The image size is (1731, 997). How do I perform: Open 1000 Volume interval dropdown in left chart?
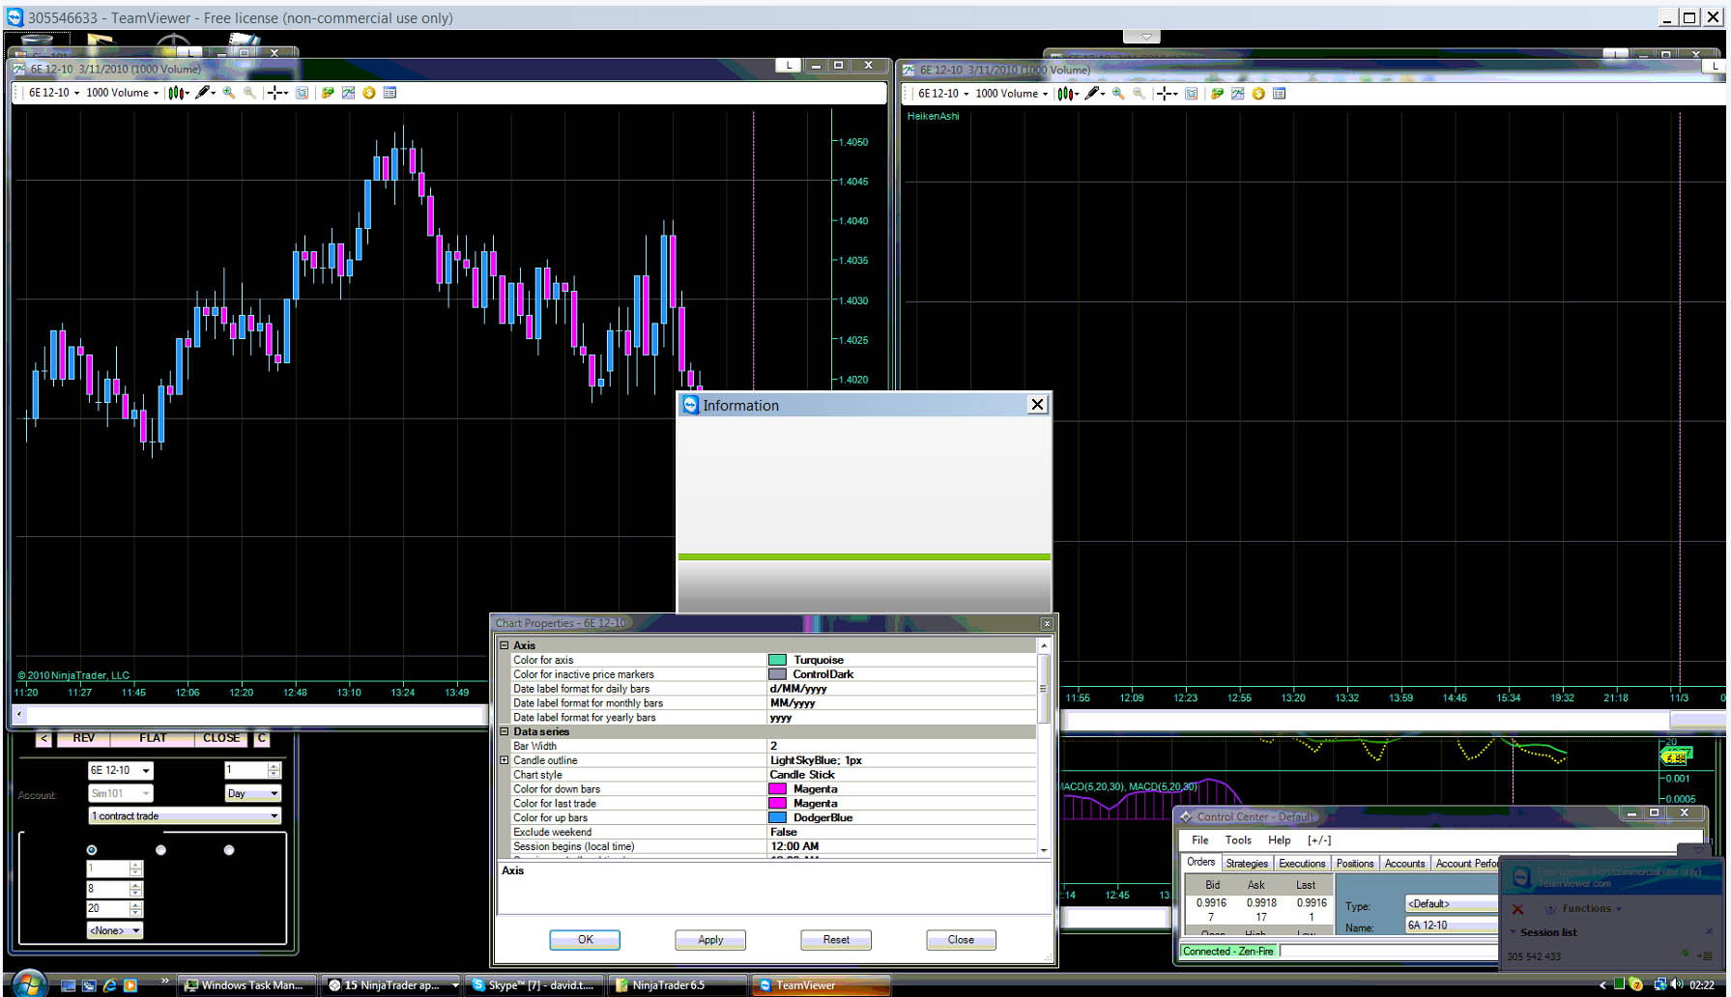(x=123, y=93)
